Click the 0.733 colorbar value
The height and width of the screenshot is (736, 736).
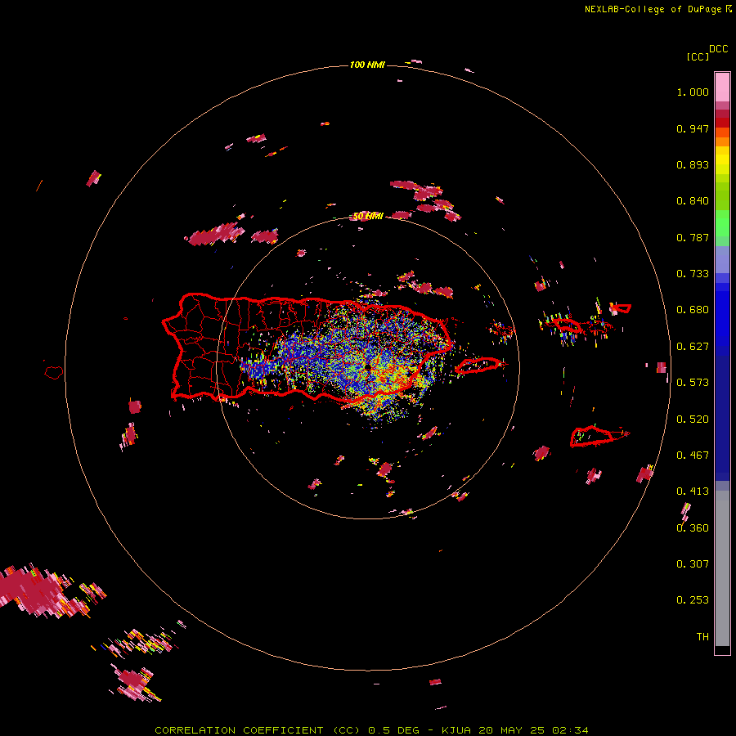[x=693, y=274]
